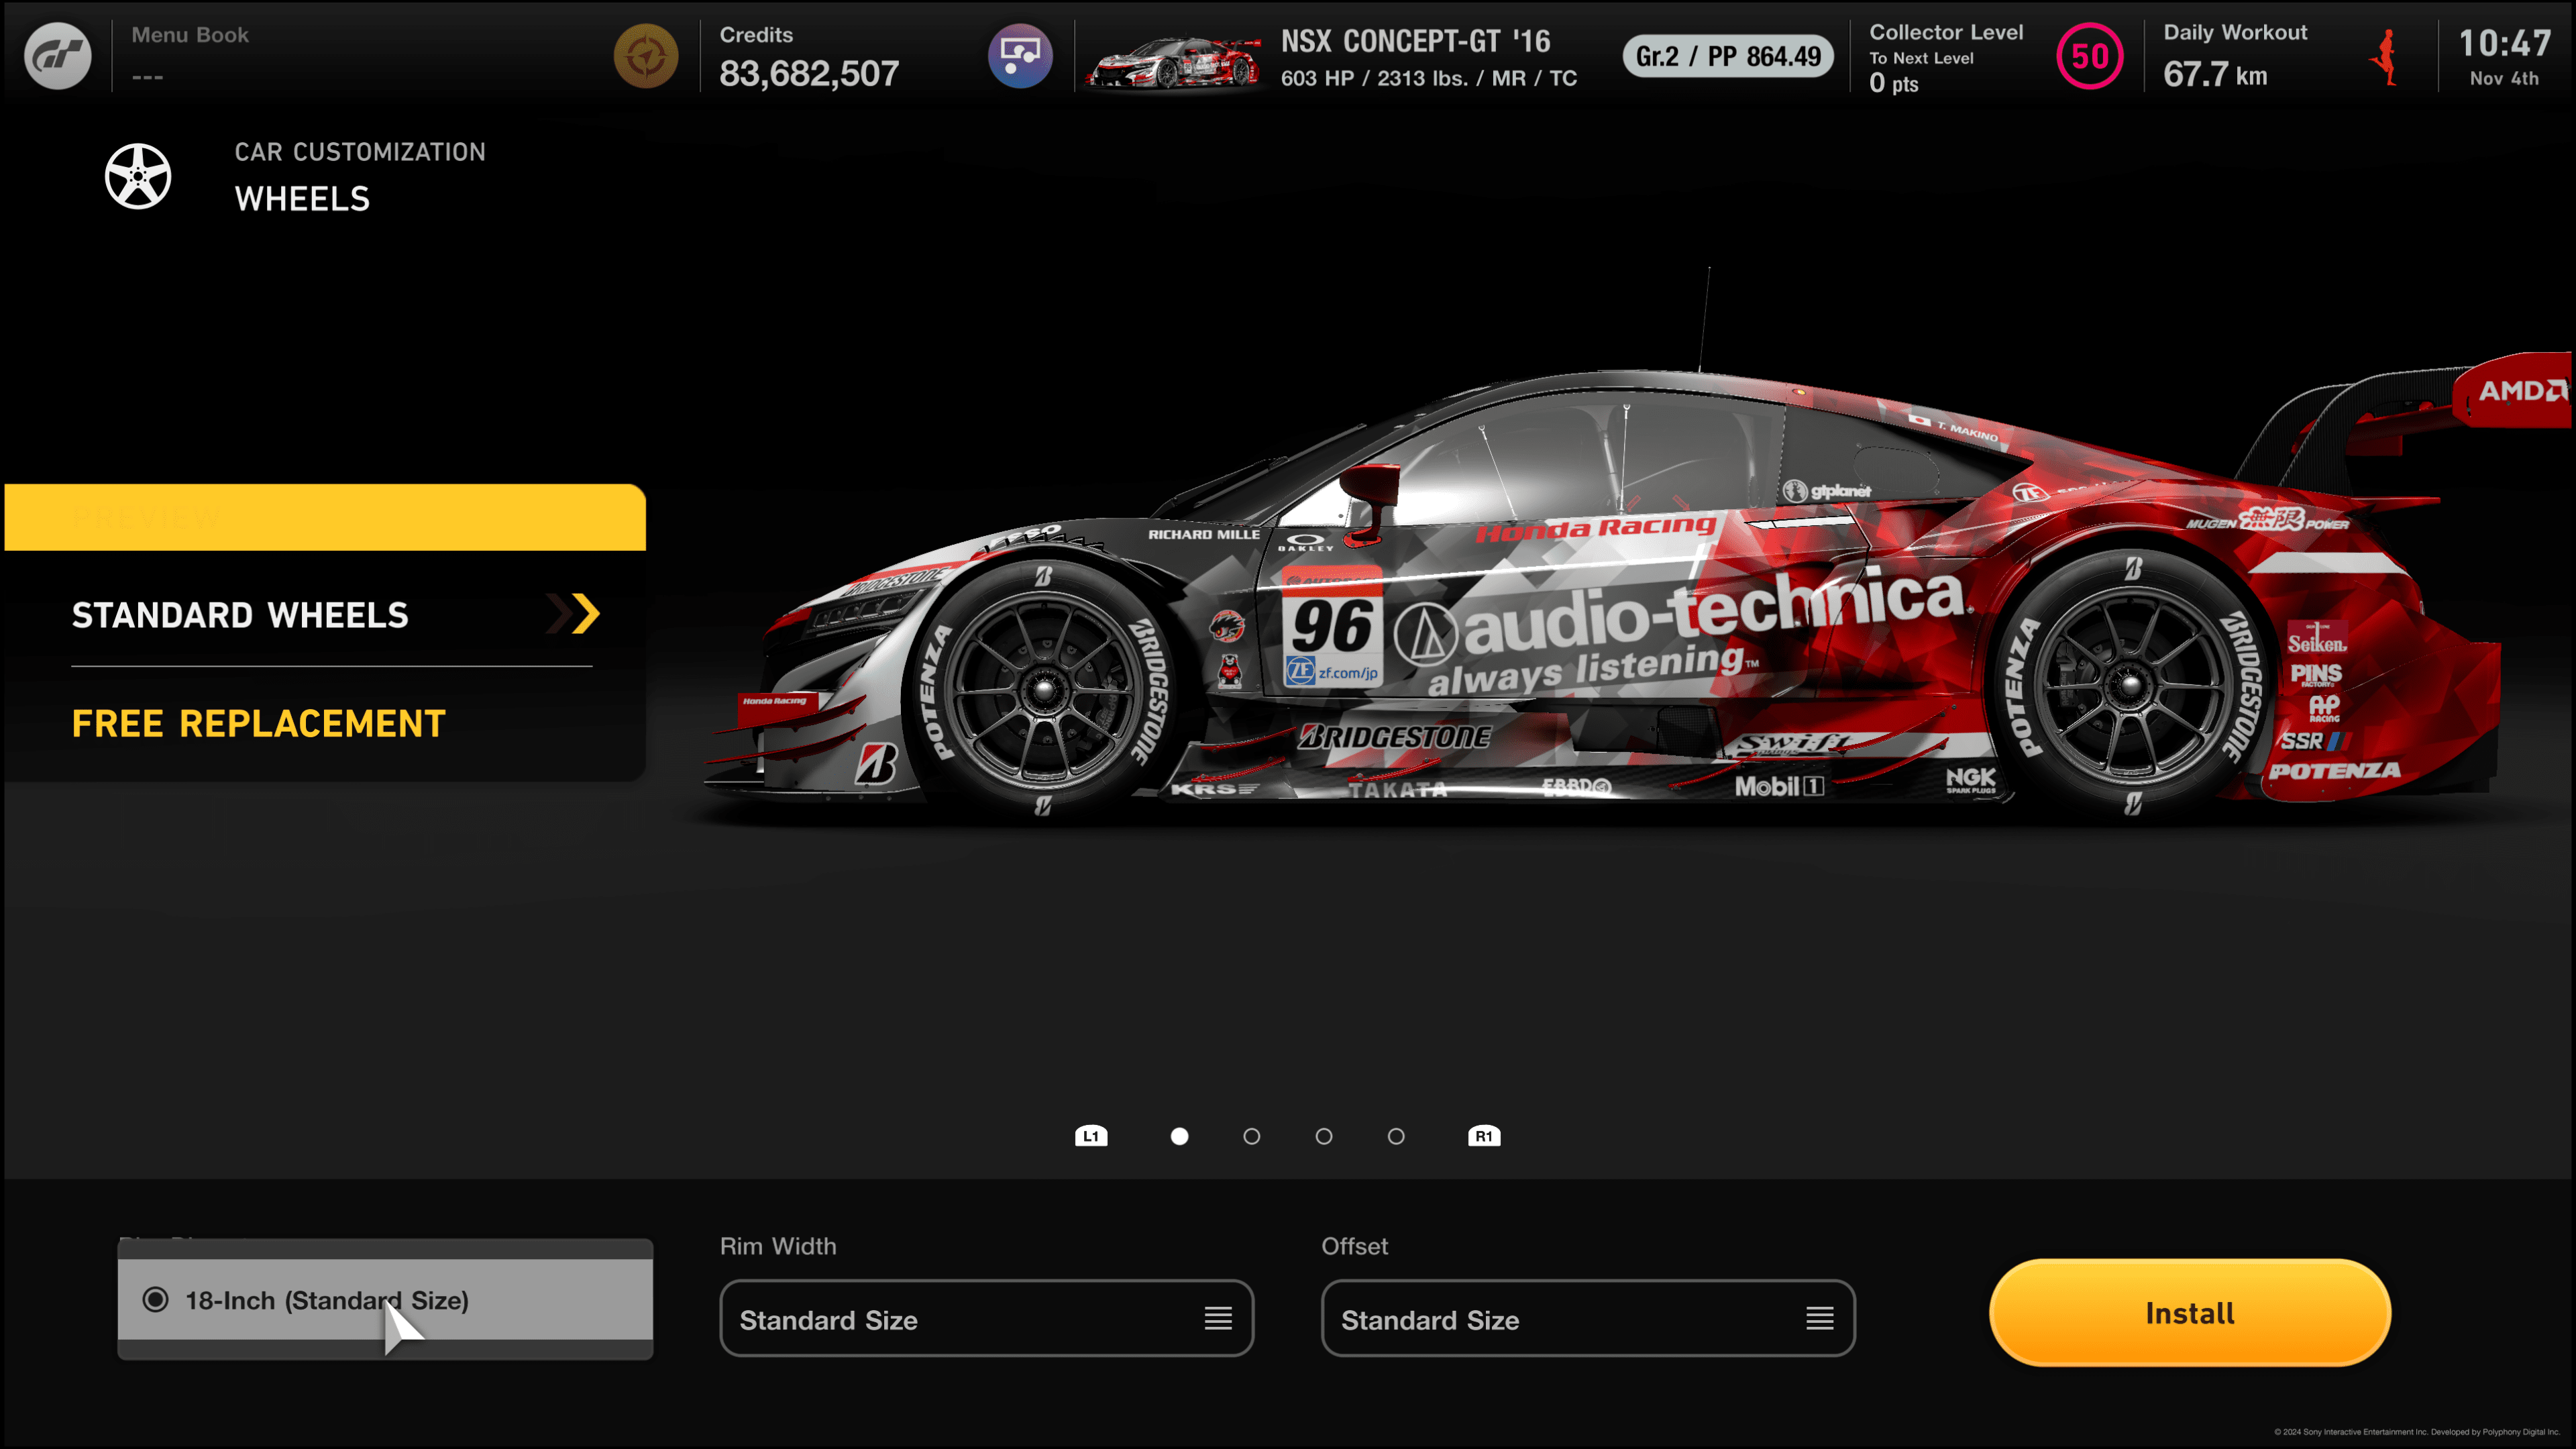Click the Free Replacement label

[258, 723]
